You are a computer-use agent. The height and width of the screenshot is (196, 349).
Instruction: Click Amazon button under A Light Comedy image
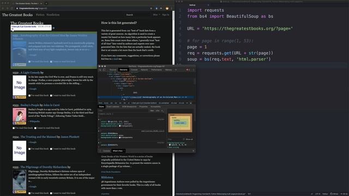[20, 97]
